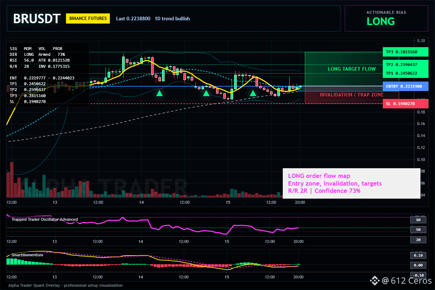435x290 pixels.
Task: Click the ATR 0.0121520 reading
Action: [x=54, y=60]
